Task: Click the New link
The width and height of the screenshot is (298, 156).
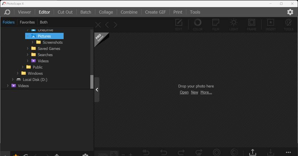Action: [194, 92]
